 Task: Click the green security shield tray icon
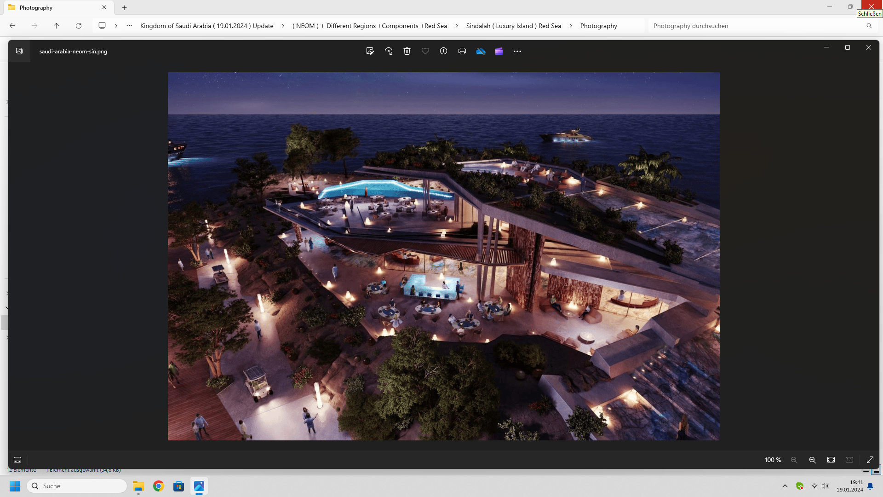point(800,486)
